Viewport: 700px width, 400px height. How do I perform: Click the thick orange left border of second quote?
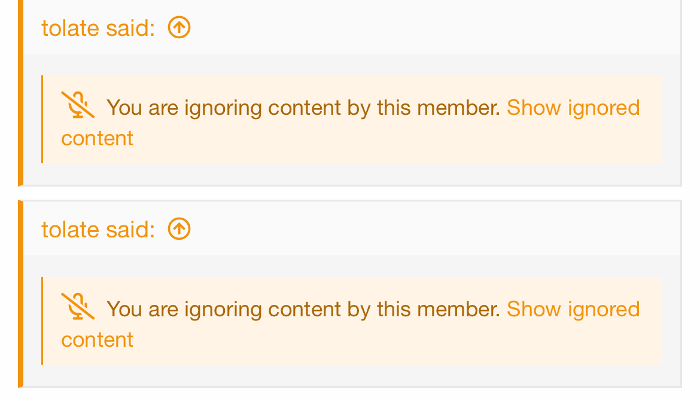tap(20, 294)
